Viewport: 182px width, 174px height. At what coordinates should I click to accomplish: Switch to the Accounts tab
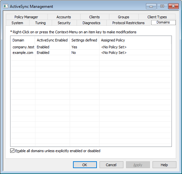[x=64, y=17]
